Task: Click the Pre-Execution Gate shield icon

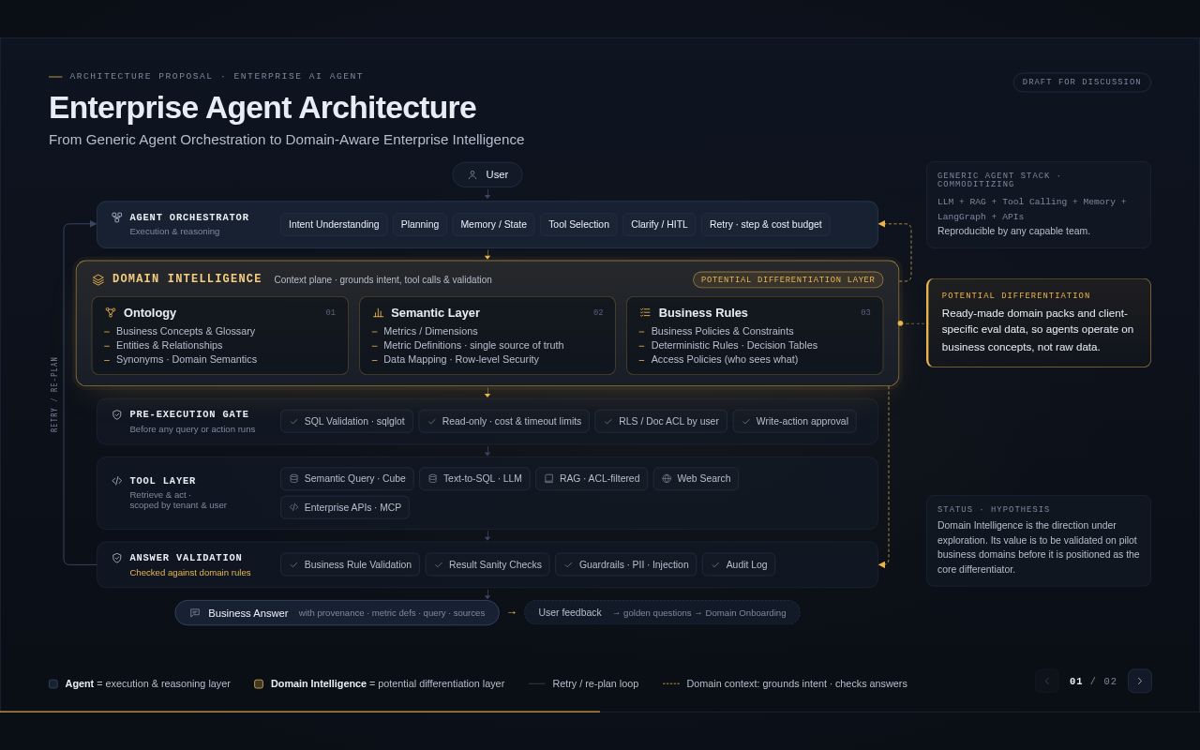Action: click(x=117, y=414)
